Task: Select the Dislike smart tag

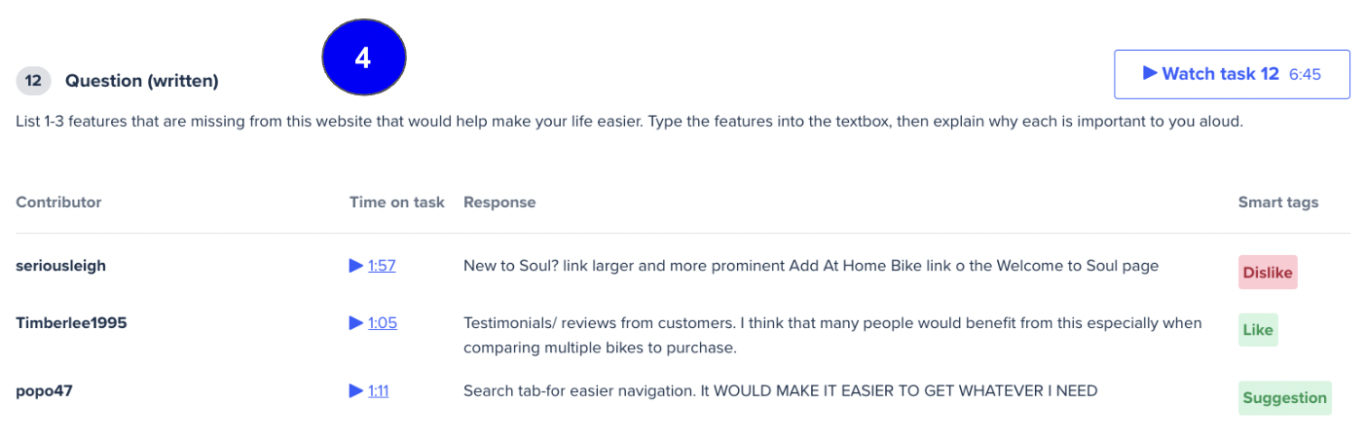Action: click(1267, 273)
